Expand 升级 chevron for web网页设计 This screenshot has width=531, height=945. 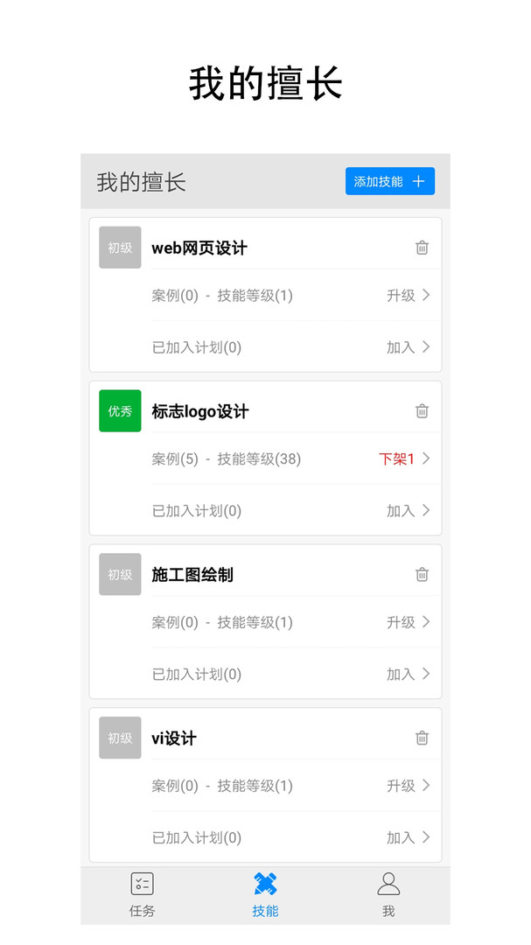tap(426, 295)
